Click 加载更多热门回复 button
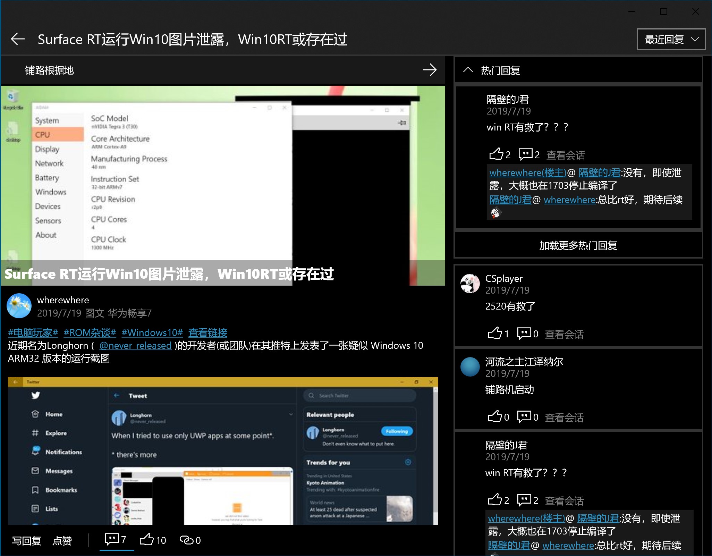 578,245
